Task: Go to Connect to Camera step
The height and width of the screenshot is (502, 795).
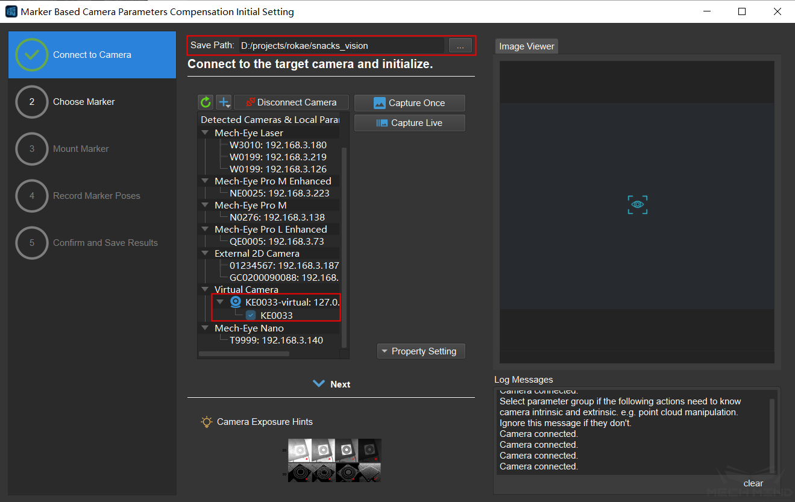Action: tap(92, 55)
